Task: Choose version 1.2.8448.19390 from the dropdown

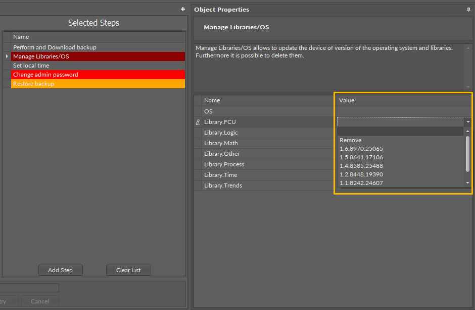Action: coord(361,174)
